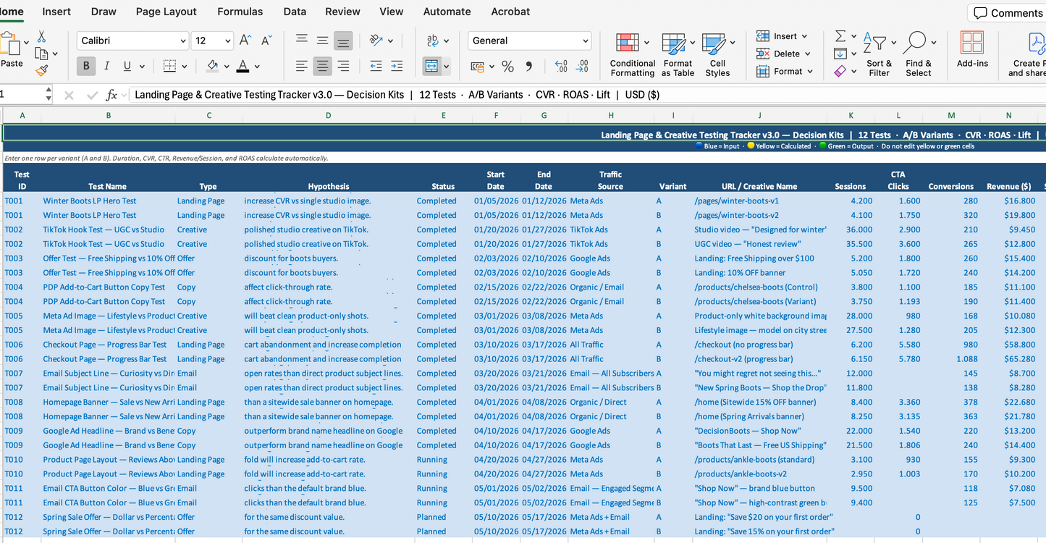1046x543 pixels.
Task: Apply the font color A swatch
Action: [242, 67]
